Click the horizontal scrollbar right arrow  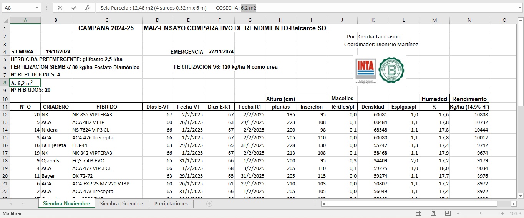514,204
